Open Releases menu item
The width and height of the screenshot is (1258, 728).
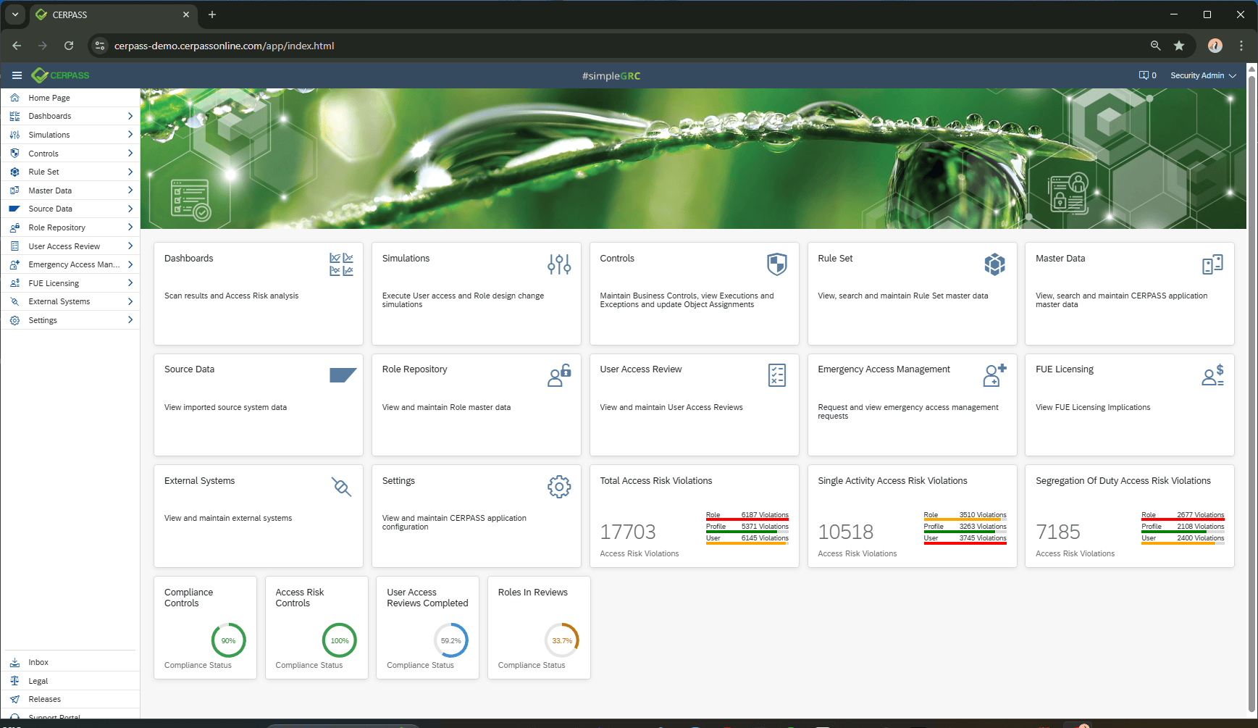tap(70, 699)
